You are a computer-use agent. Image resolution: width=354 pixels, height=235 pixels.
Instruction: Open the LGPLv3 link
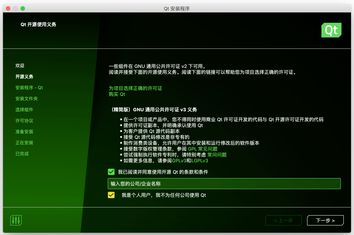tap(200, 160)
